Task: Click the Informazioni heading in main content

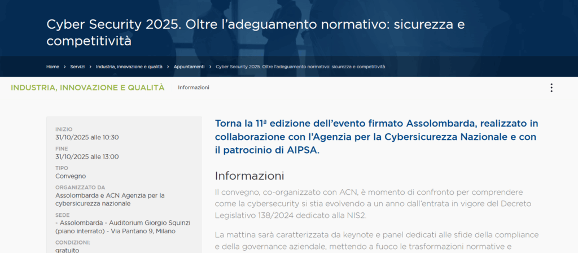Action: tap(249, 175)
